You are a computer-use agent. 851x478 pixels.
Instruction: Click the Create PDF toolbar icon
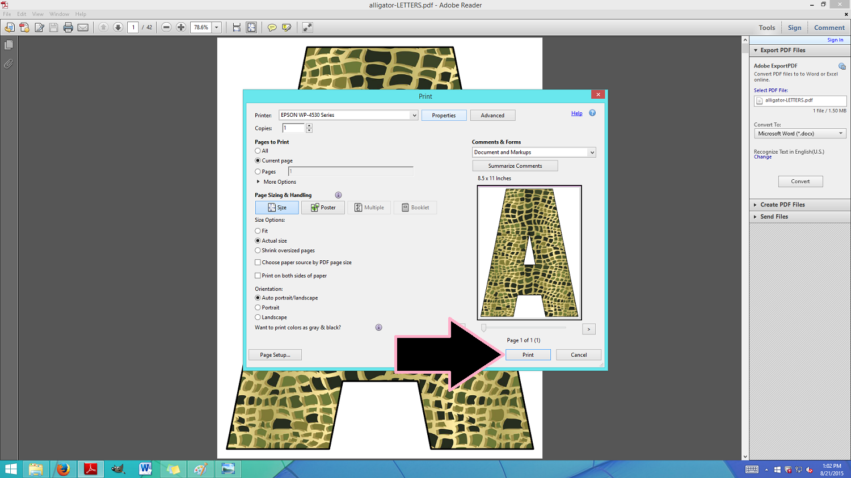pyautogui.click(x=24, y=27)
